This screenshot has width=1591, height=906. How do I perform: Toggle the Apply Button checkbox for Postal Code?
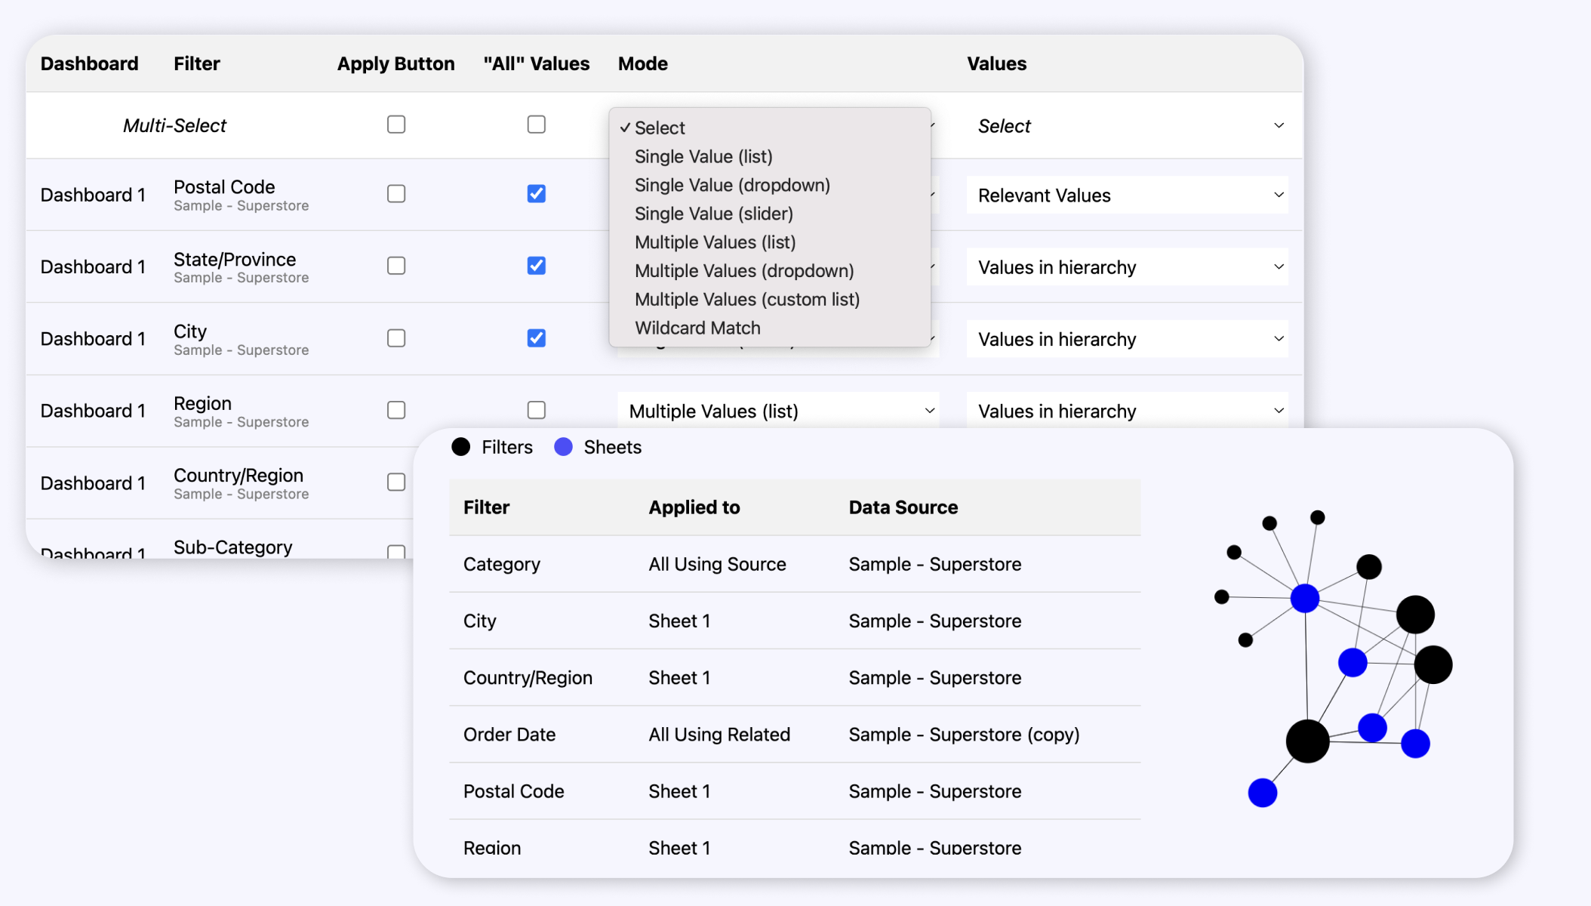point(395,193)
